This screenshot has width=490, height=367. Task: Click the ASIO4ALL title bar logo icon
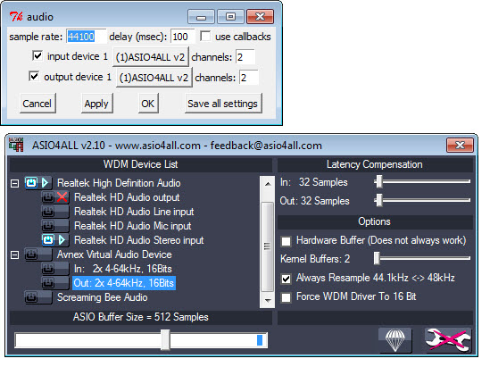(16, 145)
